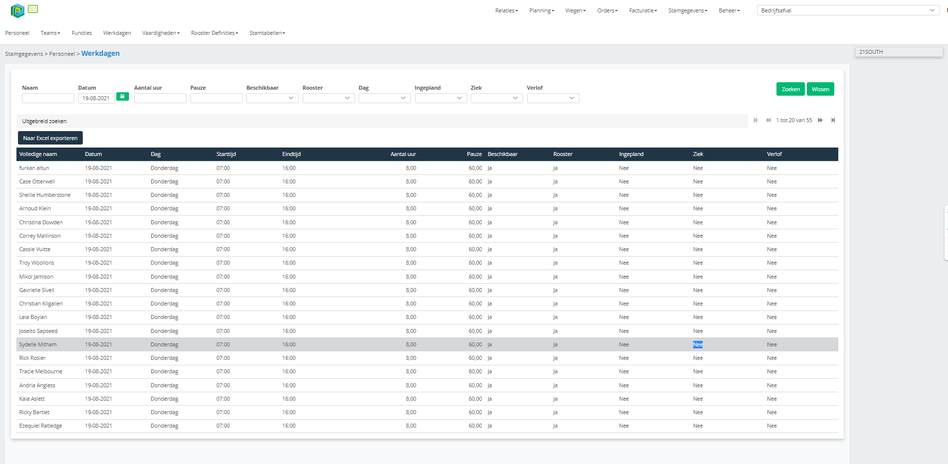
Task: Open the Dag filter dropdown
Action: click(384, 98)
